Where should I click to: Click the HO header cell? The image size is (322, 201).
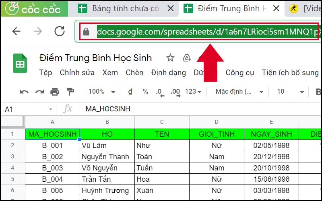pyautogui.click(x=107, y=134)
